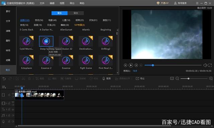Adjust the timeline zoom slider
This screenshot has width=214, height=128.
(194, 78)
